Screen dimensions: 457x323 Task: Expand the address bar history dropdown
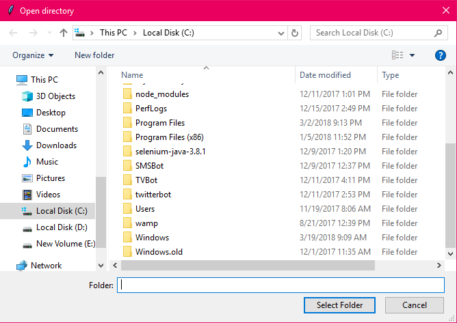tap(281, 33)
